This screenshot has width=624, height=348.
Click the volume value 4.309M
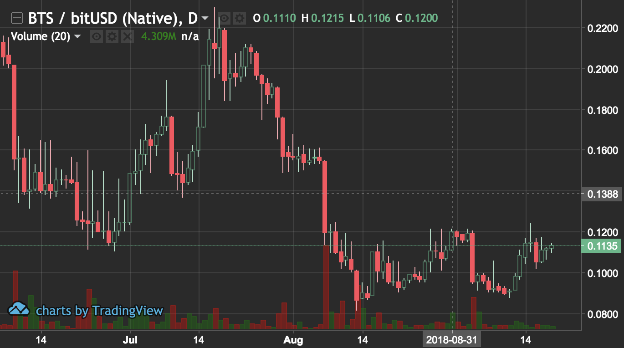point(159,36)
